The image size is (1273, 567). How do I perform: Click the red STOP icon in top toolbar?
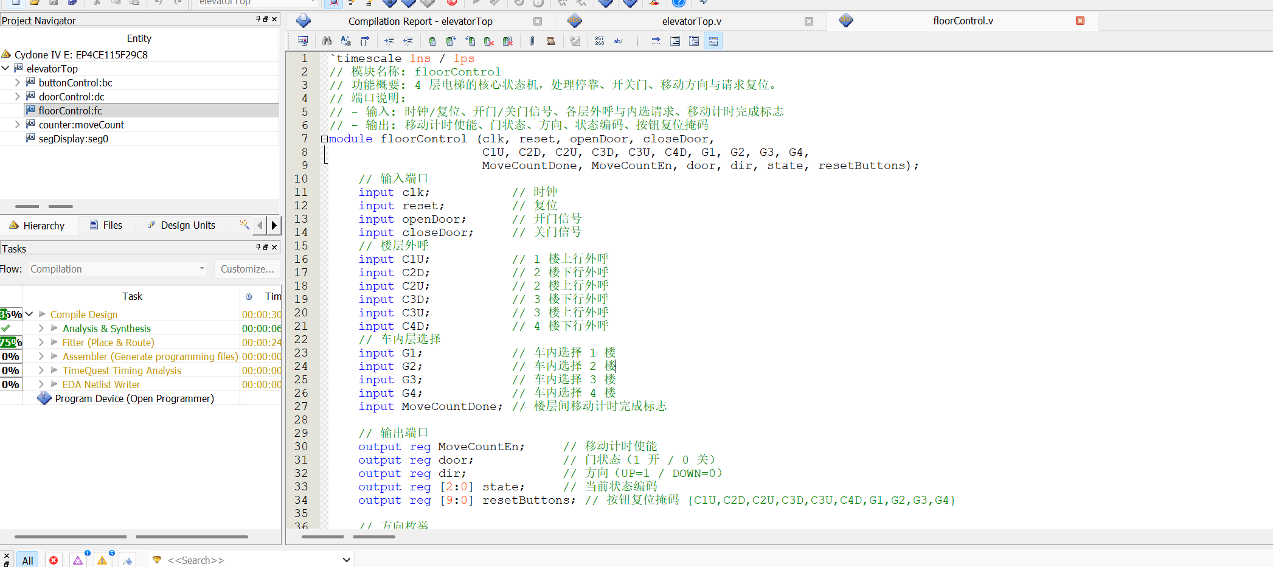(x=453, y=2)
